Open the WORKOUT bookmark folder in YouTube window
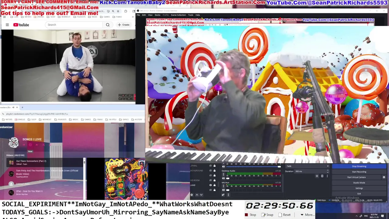This screenshot has width=389, height=219. click(x=64, y=17)
